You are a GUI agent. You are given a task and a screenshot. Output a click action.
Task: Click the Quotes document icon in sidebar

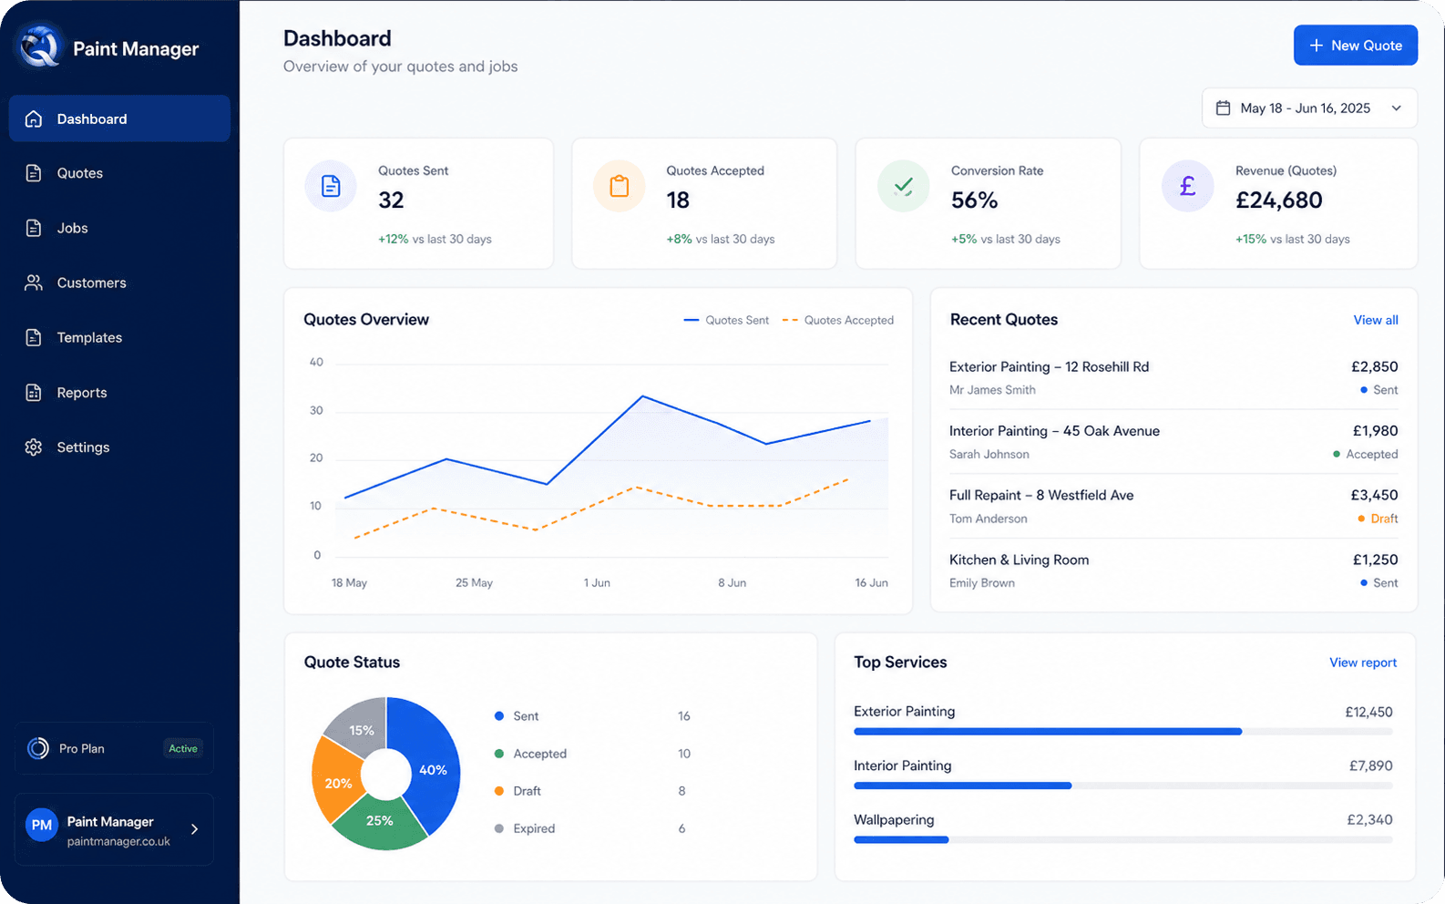[34, 173]
